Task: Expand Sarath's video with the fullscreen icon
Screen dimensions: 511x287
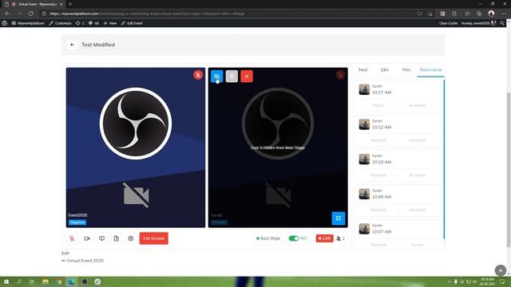Action: 339,218
